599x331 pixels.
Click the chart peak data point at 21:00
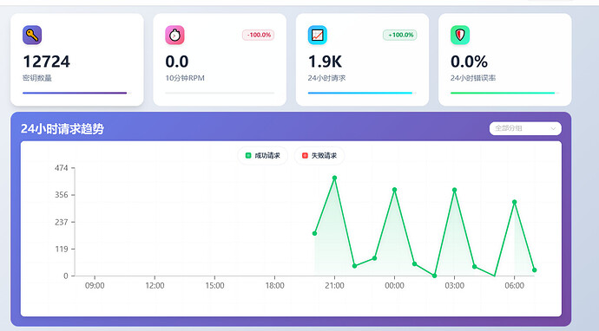tap(334, 178)
